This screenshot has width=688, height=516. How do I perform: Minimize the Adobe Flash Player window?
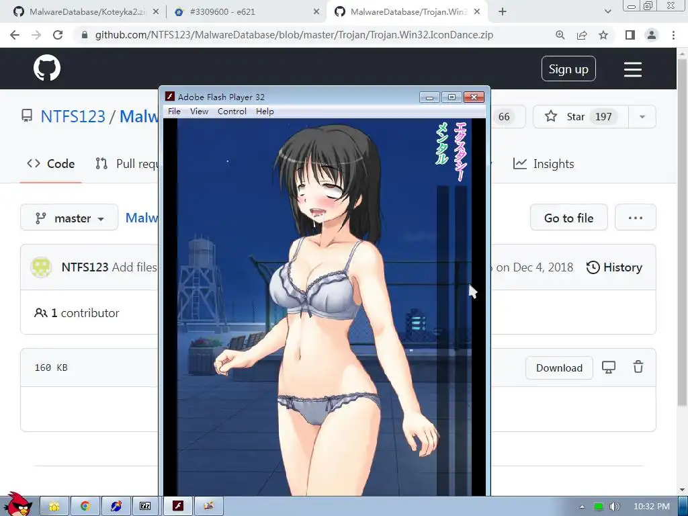(x=429, y=97)
